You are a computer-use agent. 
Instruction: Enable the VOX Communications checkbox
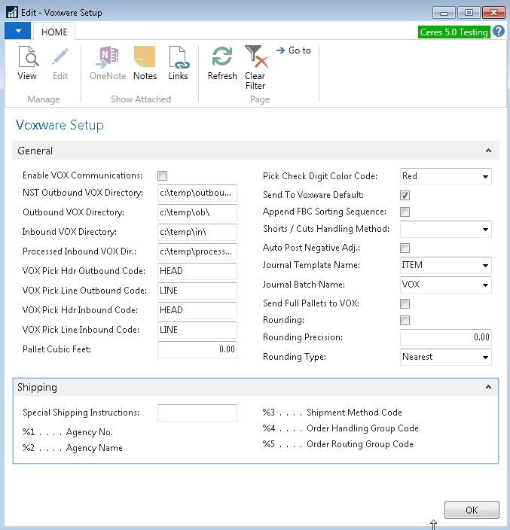pos(163,176)
